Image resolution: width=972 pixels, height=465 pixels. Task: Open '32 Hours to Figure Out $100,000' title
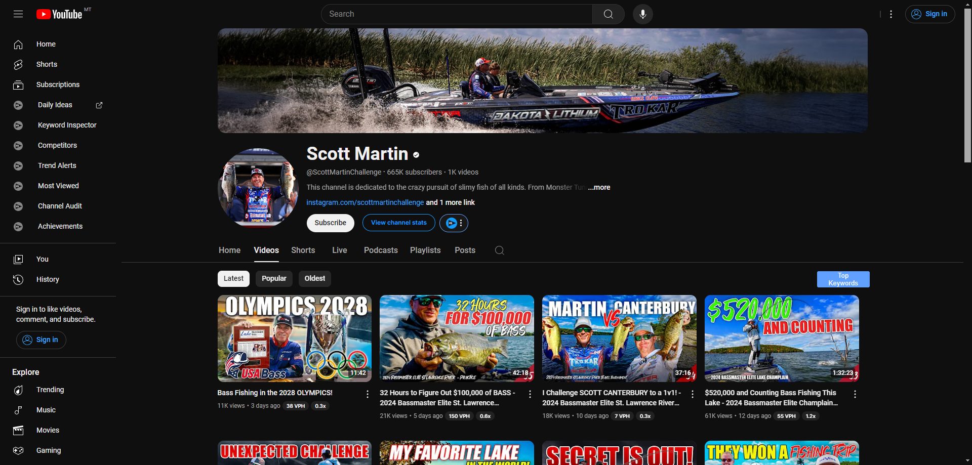(448, 398)
